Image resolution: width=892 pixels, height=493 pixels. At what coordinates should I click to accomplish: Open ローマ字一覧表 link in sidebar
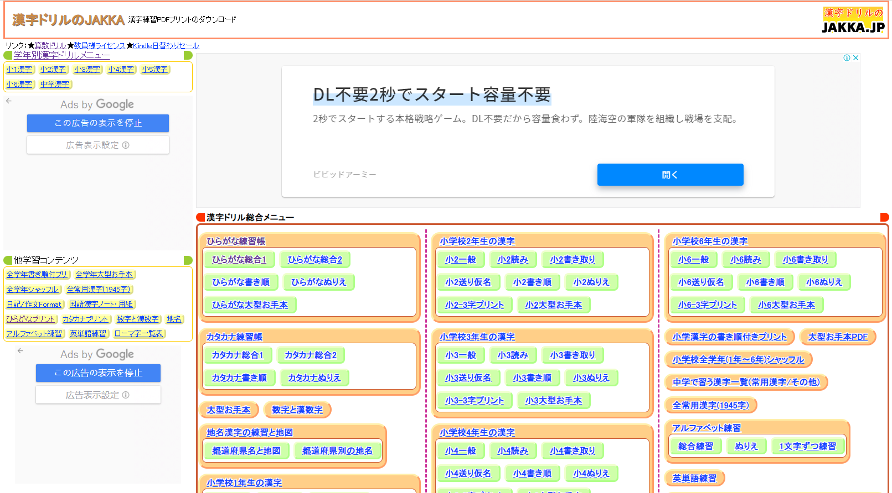pyautogui.click(x=139, y=334)
